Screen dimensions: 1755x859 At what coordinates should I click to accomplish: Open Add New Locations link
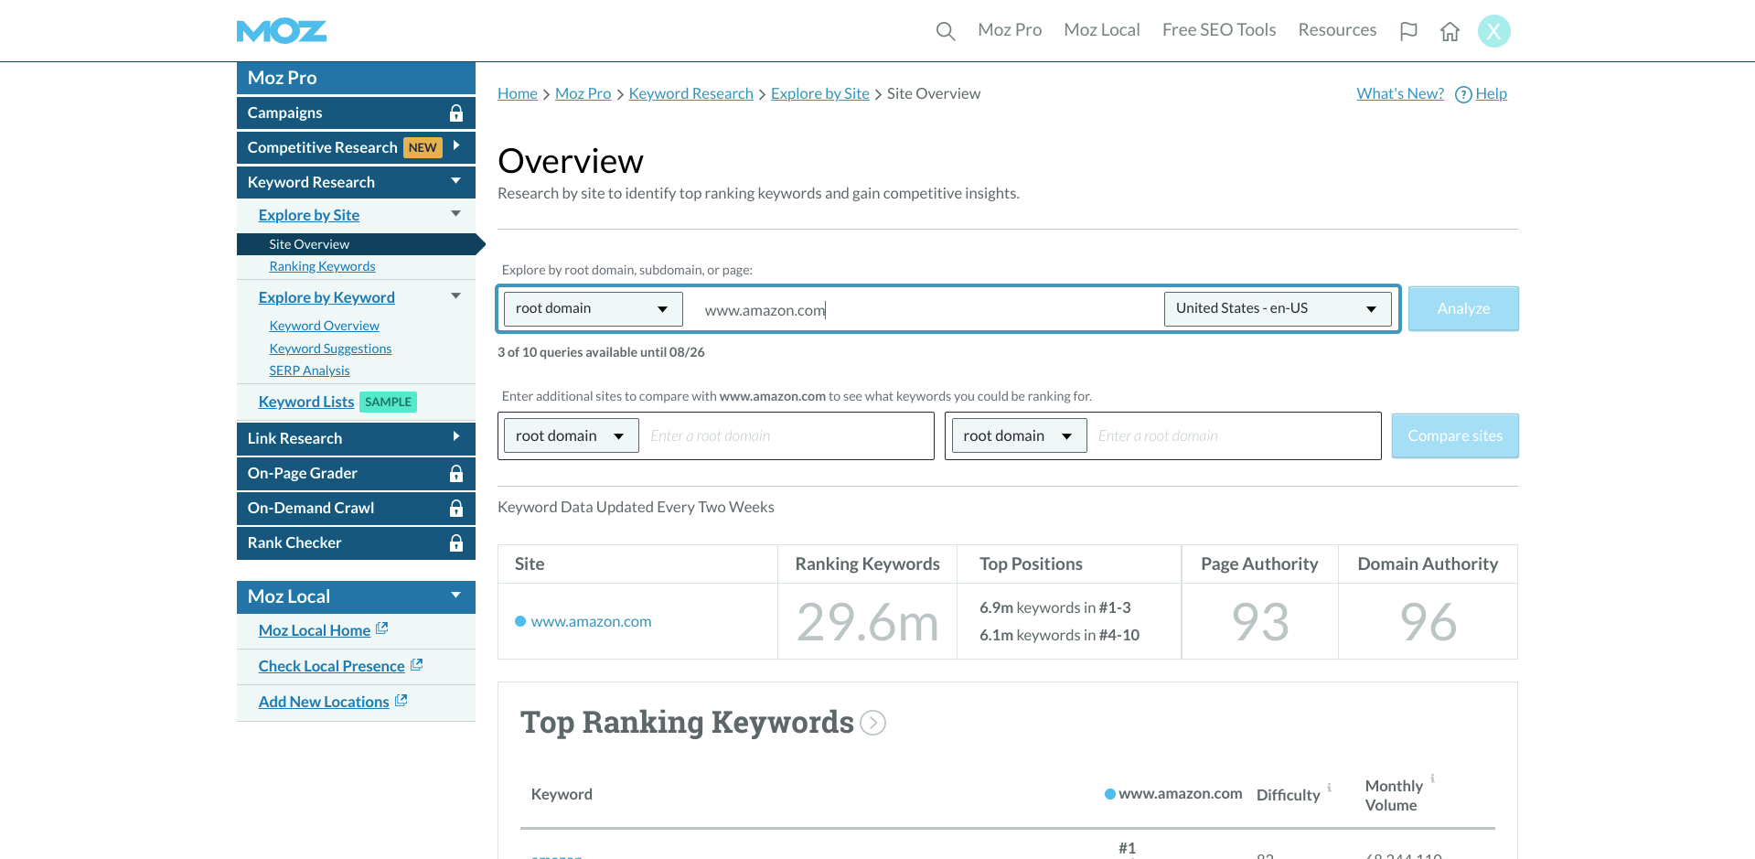click(x=324, y=702)
